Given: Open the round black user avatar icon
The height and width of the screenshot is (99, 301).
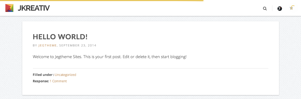Looking at the screenshot, I should tap(280, 8).
